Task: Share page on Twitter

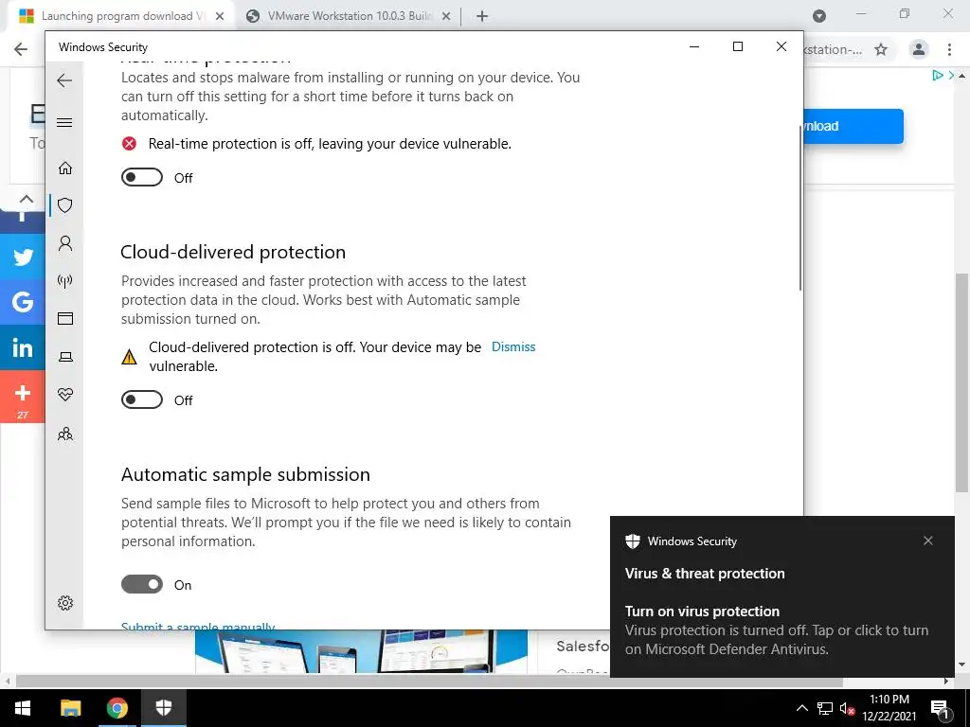Action: (23, 257)
